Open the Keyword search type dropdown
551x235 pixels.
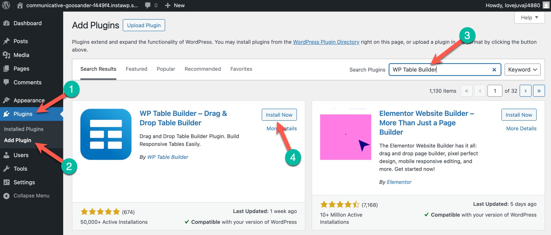tap(522, 70)
